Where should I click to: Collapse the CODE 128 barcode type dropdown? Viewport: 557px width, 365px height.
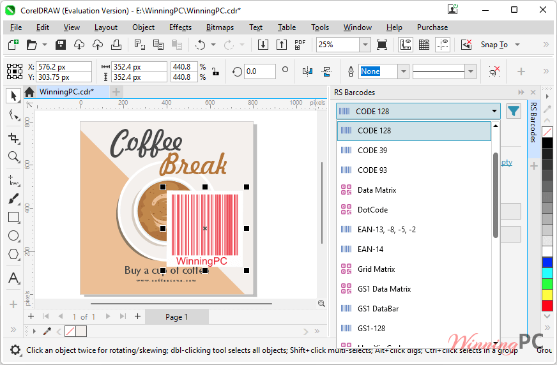494,112
